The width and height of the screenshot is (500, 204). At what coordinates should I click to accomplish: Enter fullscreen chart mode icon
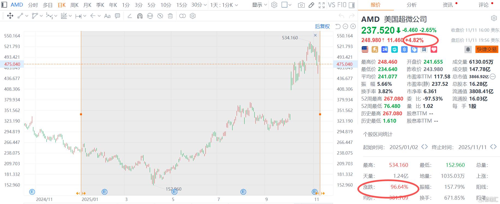(x=322, y=5)
